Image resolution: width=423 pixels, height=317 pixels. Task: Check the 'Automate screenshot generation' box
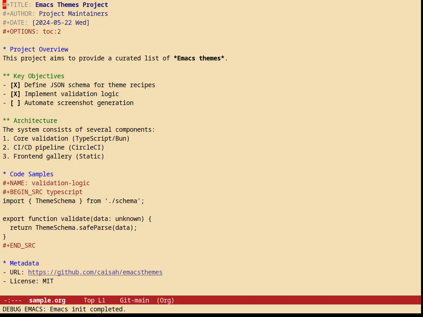pyautogui.click(x=15, y=103)
